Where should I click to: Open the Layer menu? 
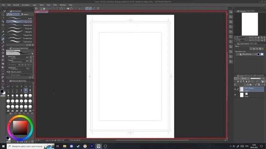tap(34, 5)
